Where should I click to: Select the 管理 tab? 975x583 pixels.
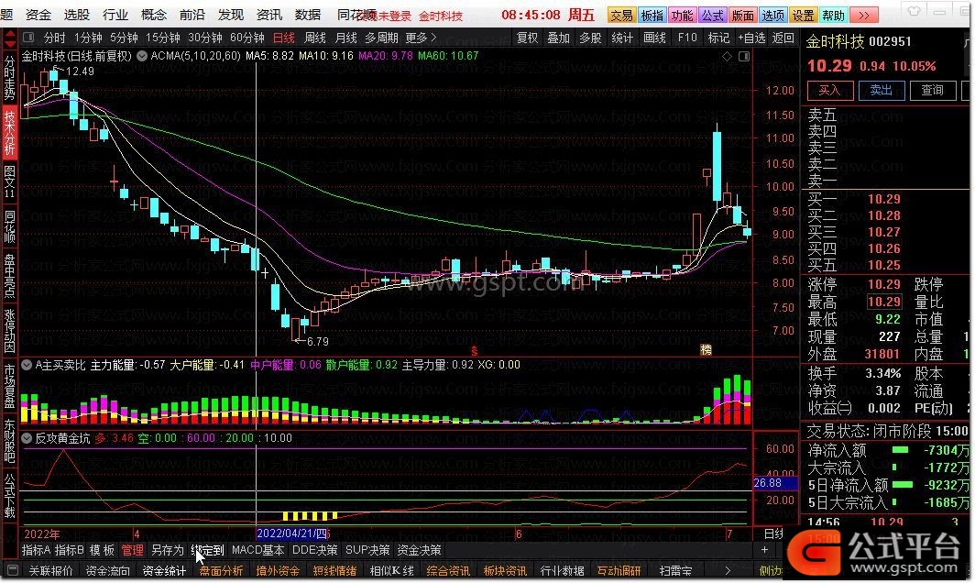[x=133, y=550]
